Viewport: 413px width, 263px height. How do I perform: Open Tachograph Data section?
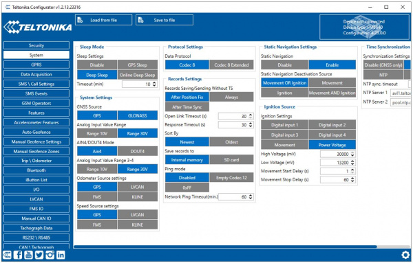(36, 228)
